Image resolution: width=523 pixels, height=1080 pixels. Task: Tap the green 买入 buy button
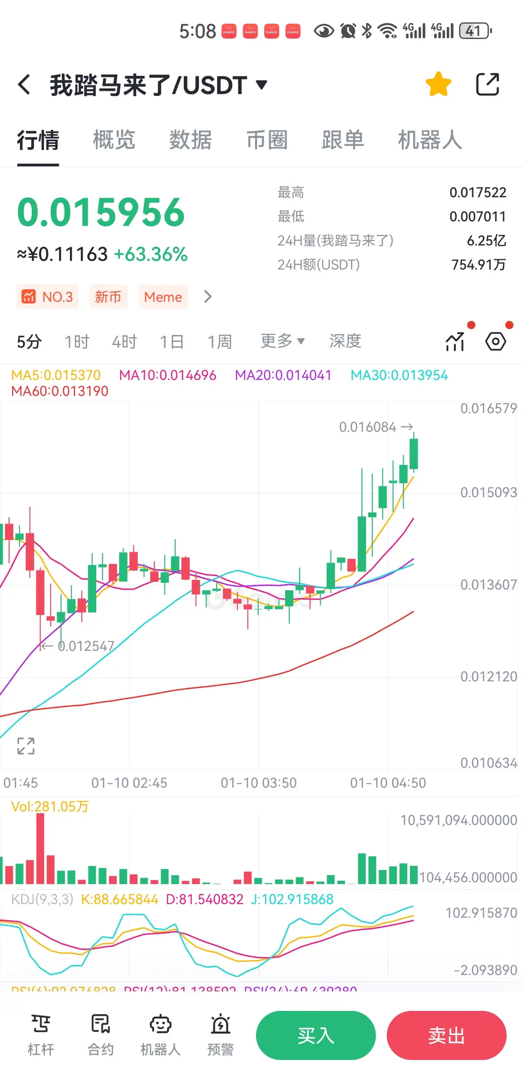coord(316,1035)
